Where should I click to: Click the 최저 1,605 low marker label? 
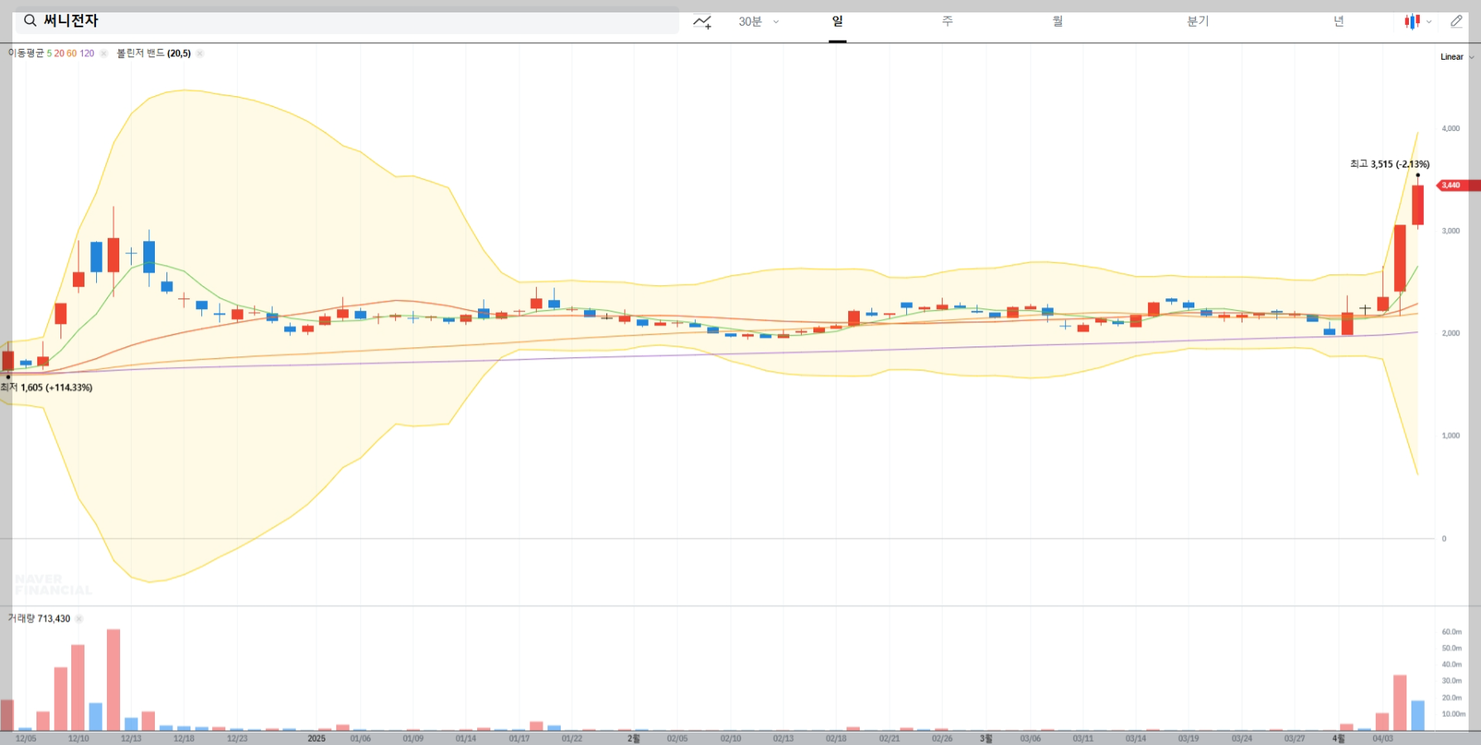[x=46, y=387]
